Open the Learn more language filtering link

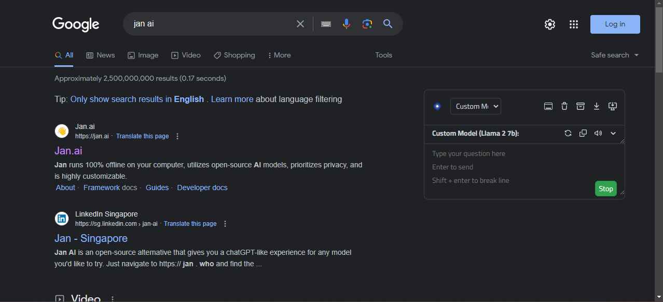pyautogui.click(x=232, y=99)
